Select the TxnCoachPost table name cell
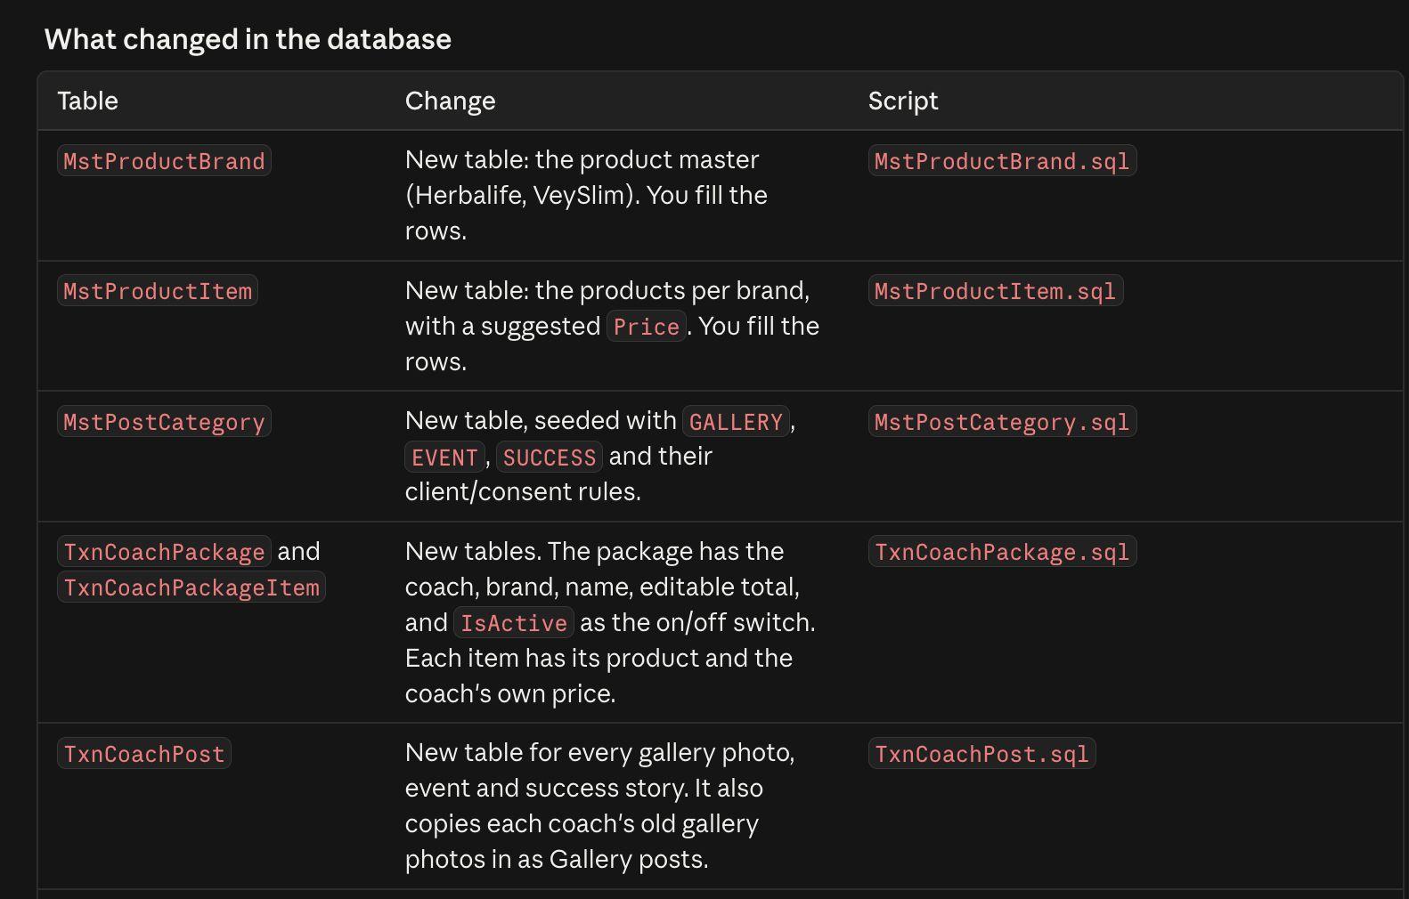The image size is (1409, 899). pos(144,754)
